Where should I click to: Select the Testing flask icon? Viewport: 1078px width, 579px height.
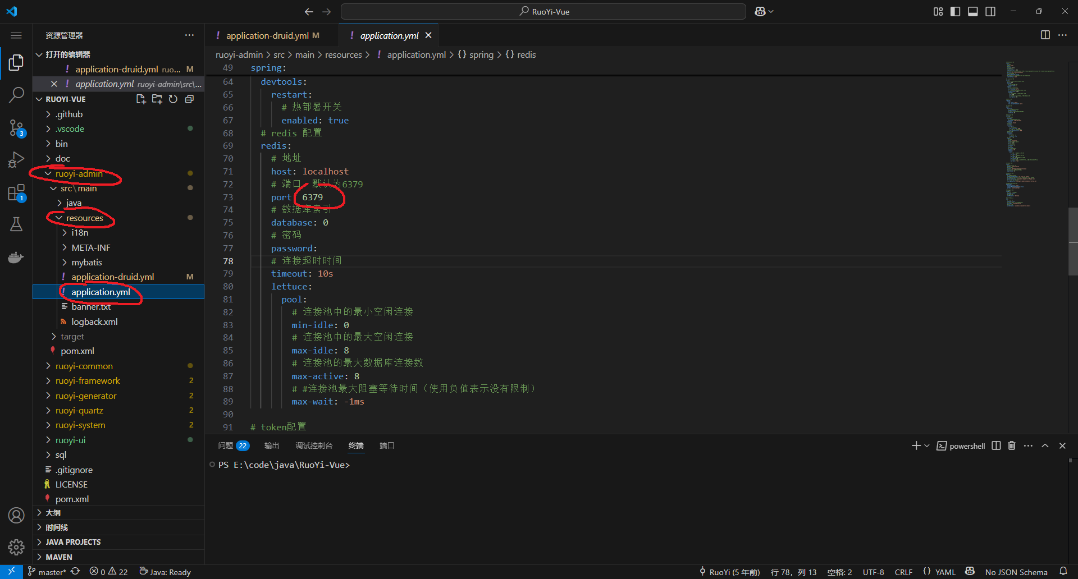[x=16, y=224]
